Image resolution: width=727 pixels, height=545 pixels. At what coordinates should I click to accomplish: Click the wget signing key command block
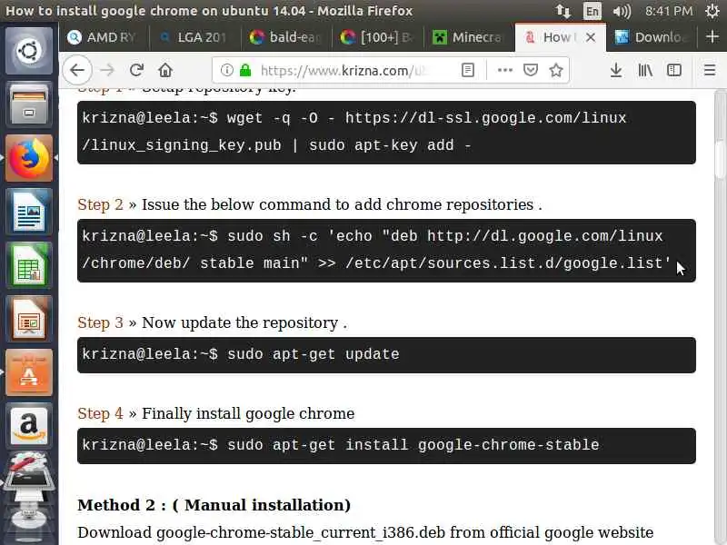(386, 132)
